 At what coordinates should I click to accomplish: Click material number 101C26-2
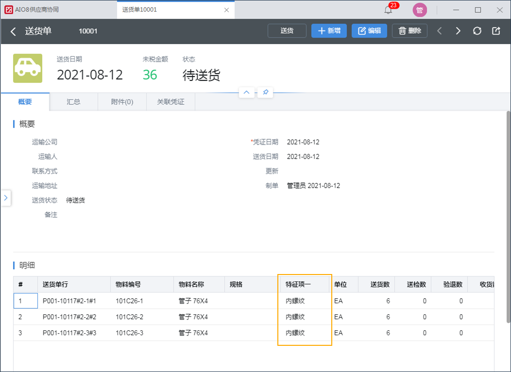coord(129,317)
